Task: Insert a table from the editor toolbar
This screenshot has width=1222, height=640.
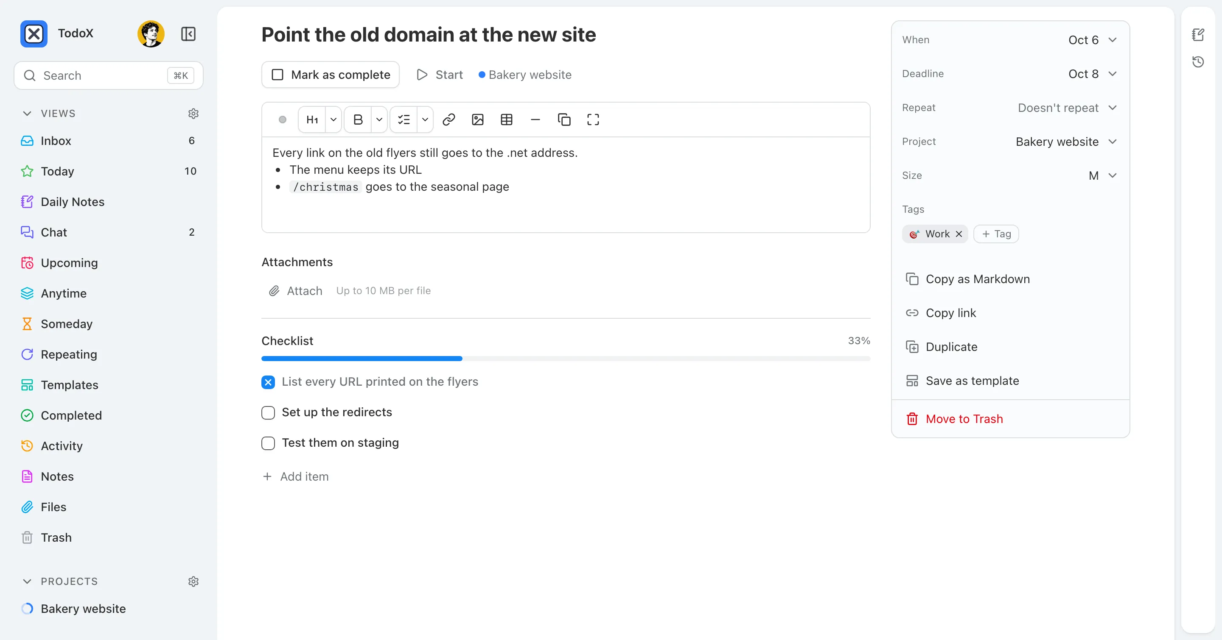Action: (507, 120)
